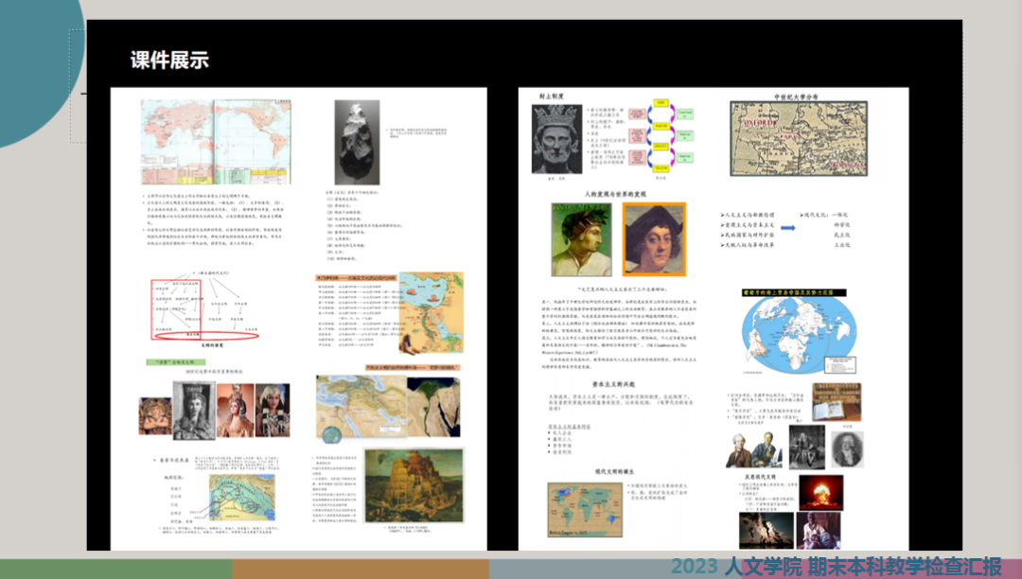Select the Dante portrait with laurel wreath

[x=581, y=239]
